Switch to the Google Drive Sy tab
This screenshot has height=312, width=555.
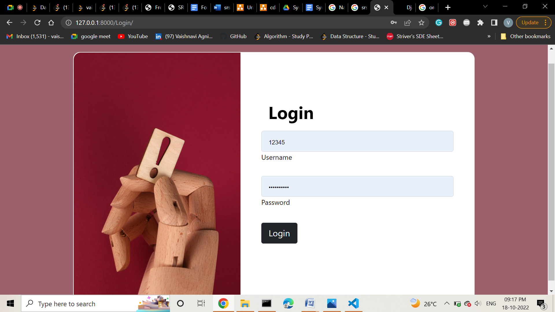tap(291, 8)
